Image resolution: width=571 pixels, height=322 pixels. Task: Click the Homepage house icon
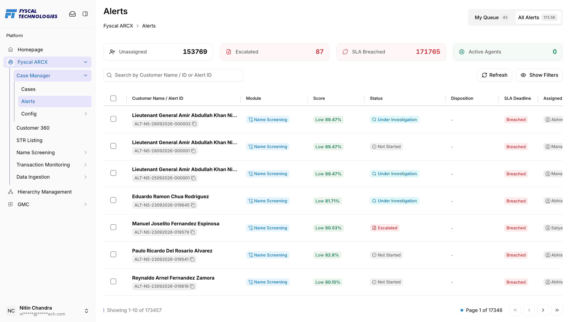(11, 50)
